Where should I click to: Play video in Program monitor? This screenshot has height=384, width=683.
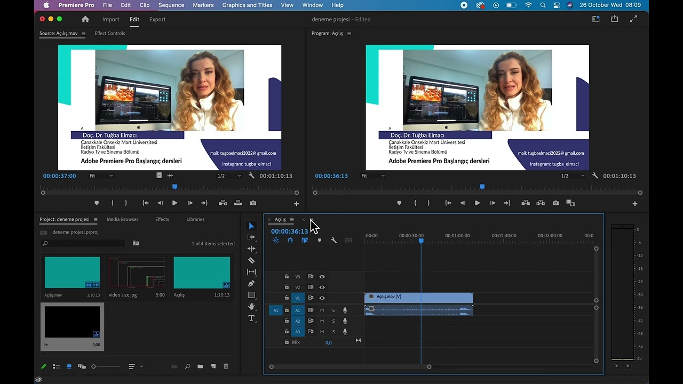tap(477, 203)
